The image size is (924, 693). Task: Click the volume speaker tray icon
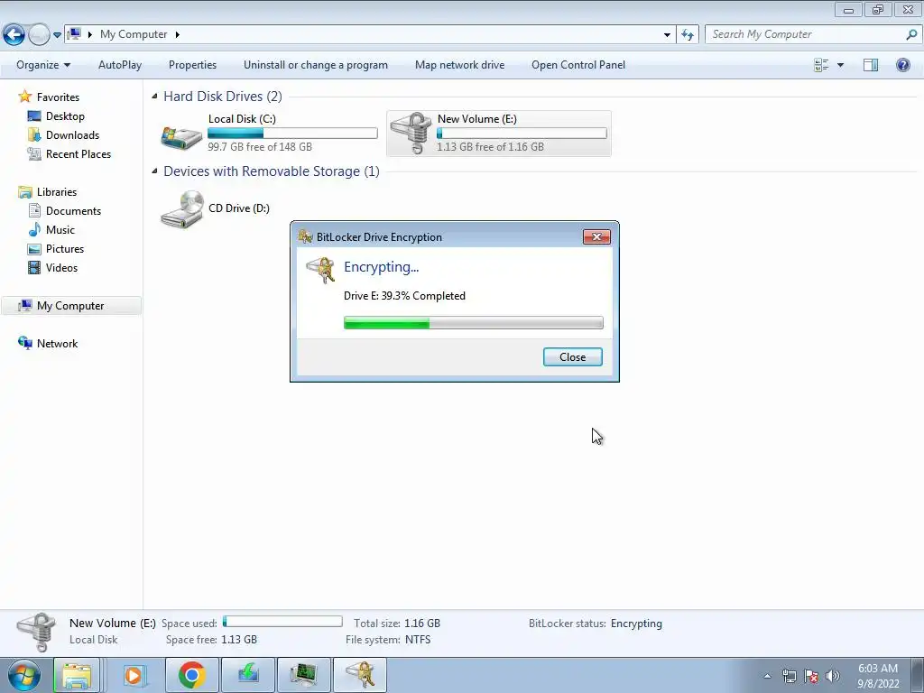833,676
